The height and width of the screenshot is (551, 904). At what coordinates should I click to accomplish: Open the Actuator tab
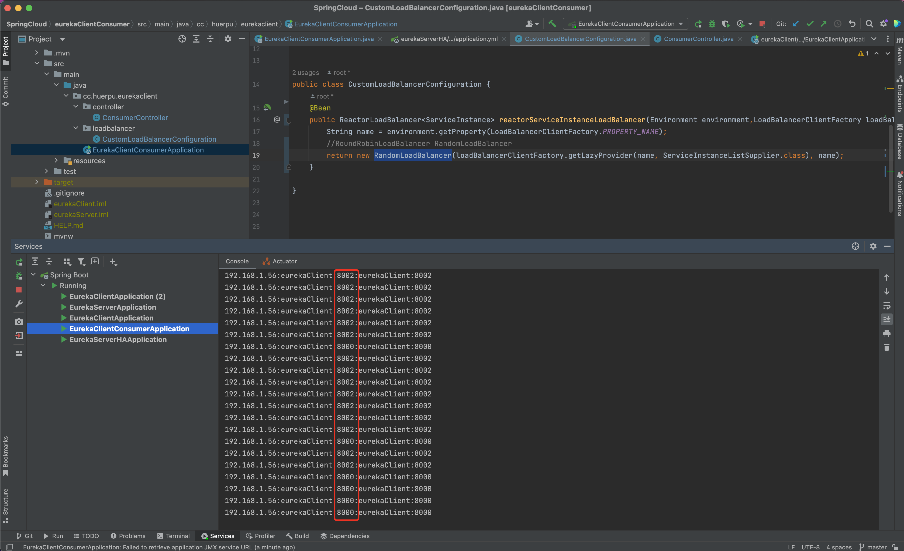(x=280, y=261)
